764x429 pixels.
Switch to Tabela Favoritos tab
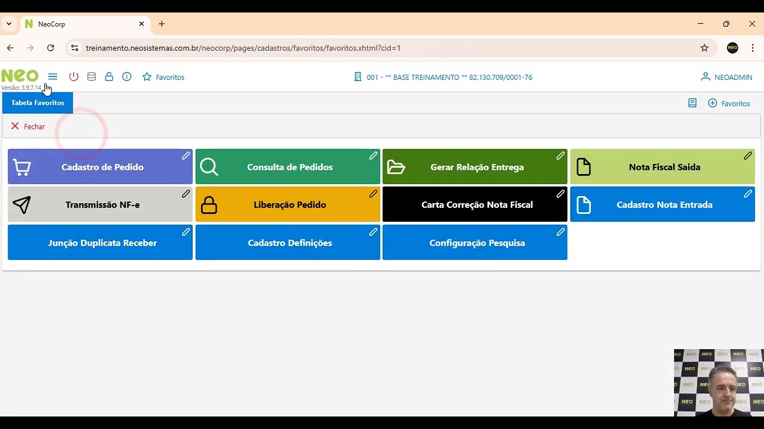[38, 102]
